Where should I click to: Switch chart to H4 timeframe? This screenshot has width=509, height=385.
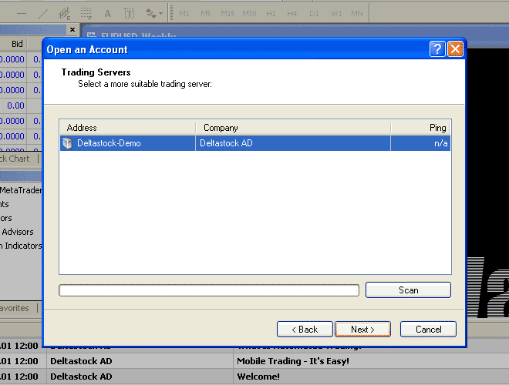tap(292, 14)
